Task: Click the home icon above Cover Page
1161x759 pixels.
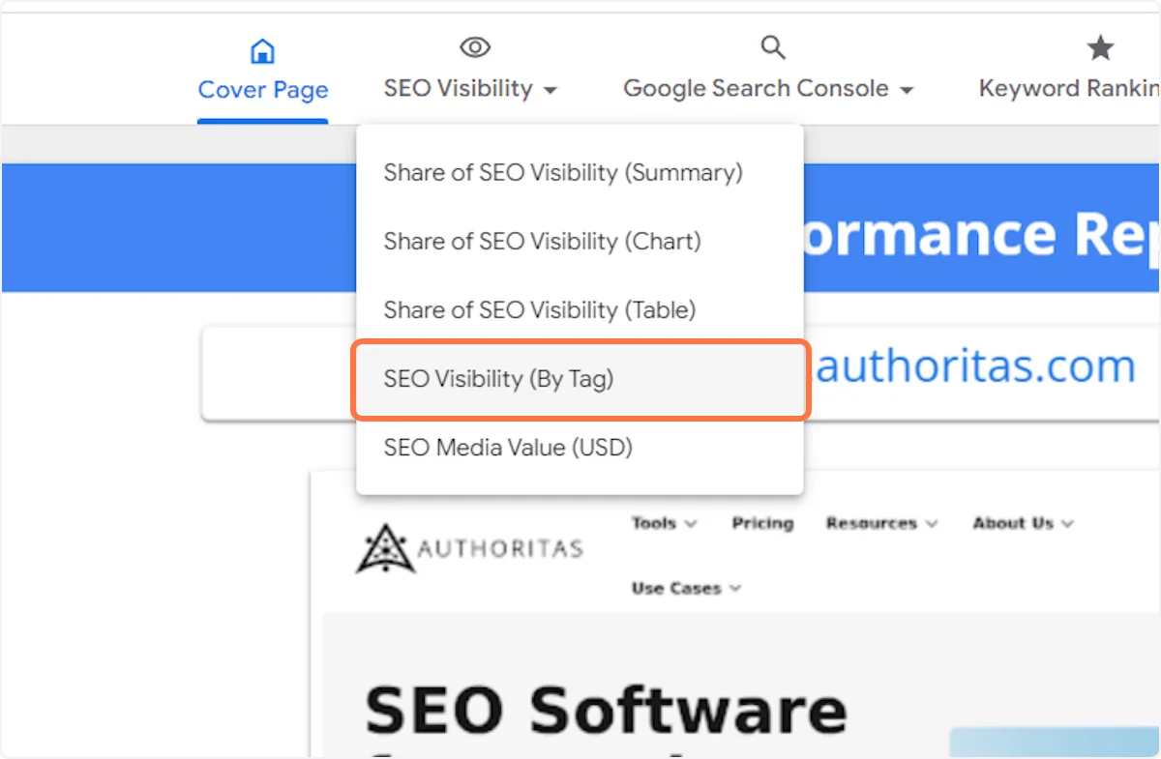Action: (262, 50)
